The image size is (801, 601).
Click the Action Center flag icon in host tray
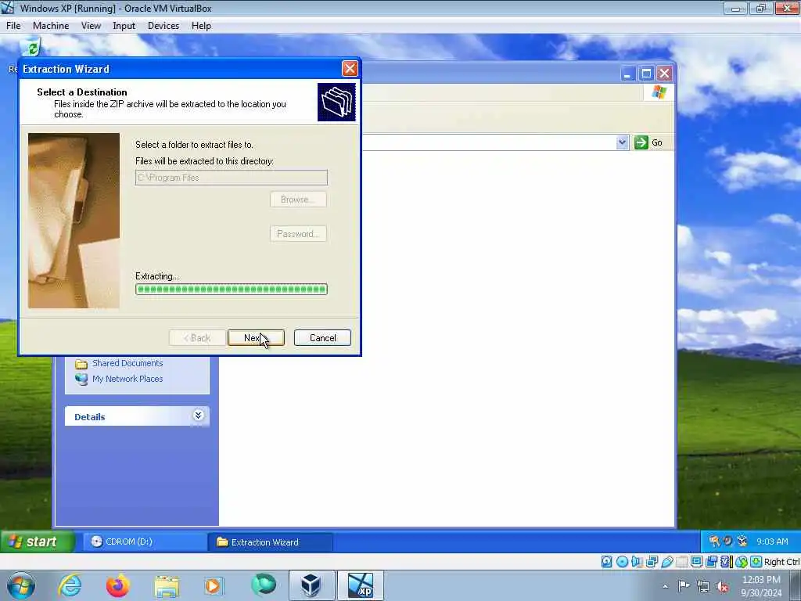684,585
